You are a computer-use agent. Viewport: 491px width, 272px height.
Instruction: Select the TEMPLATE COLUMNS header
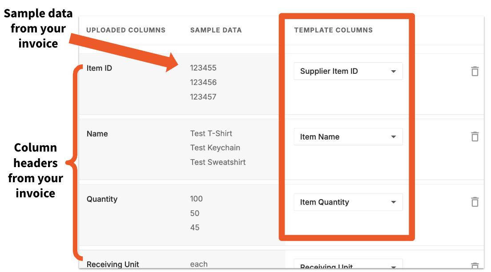[333, 30]
